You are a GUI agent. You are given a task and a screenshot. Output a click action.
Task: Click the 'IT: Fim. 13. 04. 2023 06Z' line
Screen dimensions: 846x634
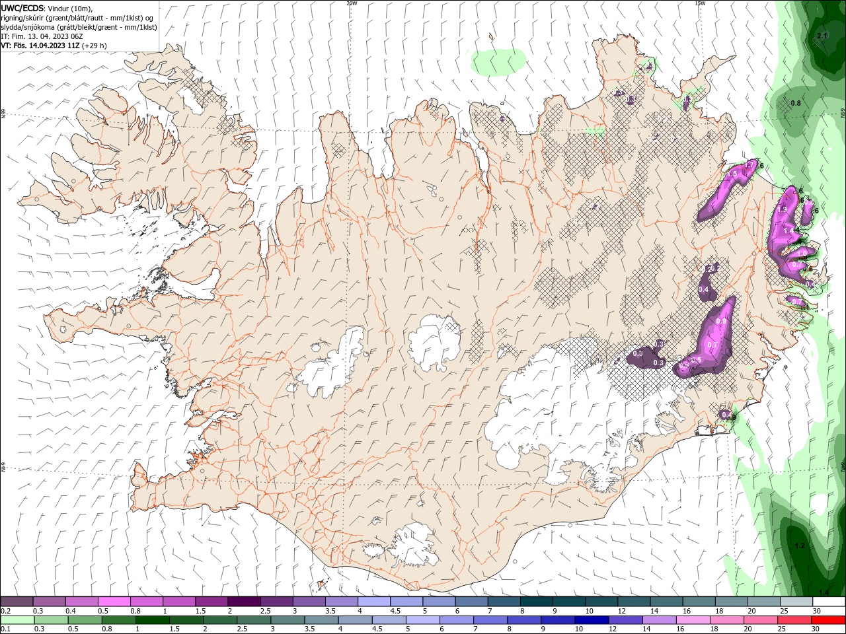point(42,36)
